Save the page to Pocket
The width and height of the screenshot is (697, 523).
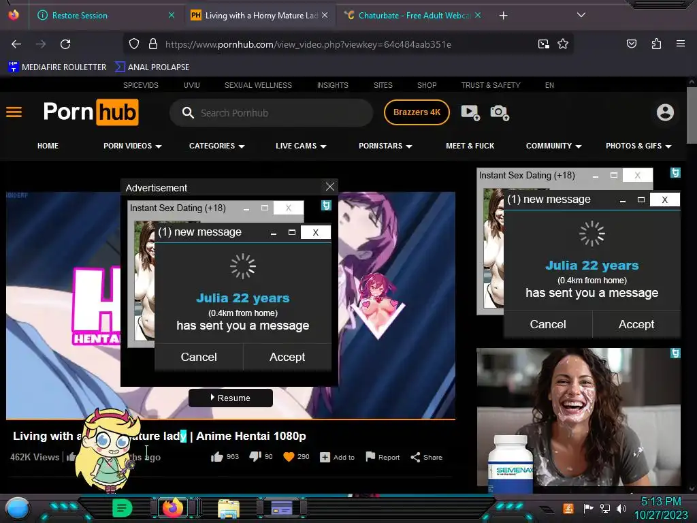(631, 44)
